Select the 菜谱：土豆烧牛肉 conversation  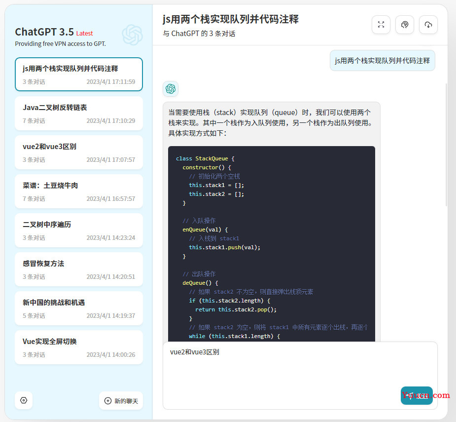pyautogui.click(x=79, y=192)
